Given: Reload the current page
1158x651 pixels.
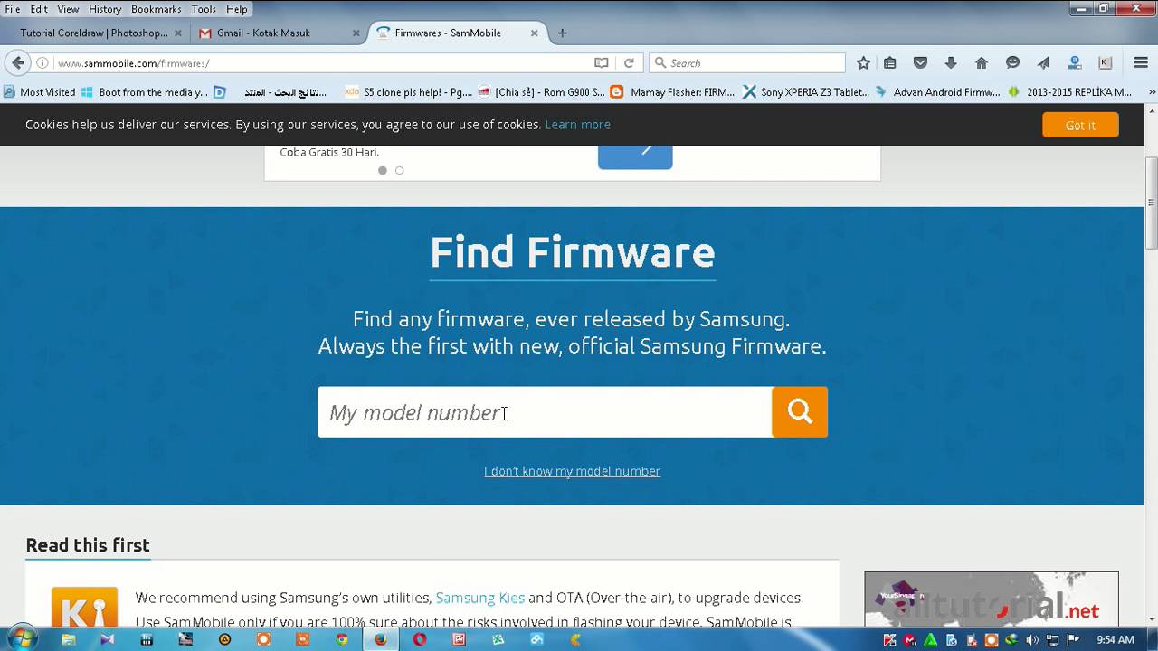Looking at the screenshot, I should coord(629,63).
